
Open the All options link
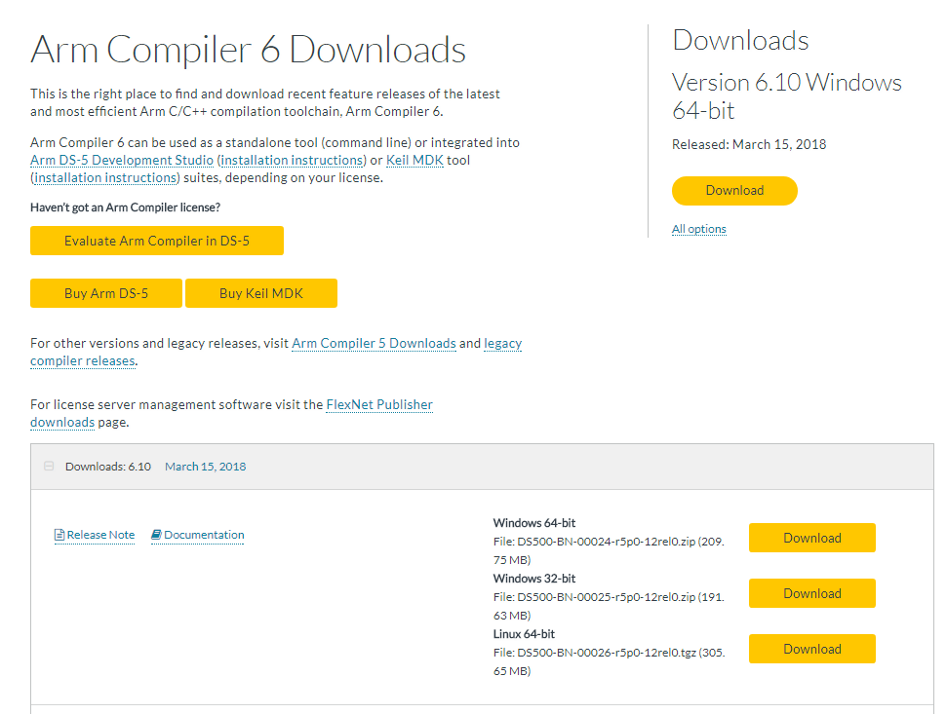point(698,229)
